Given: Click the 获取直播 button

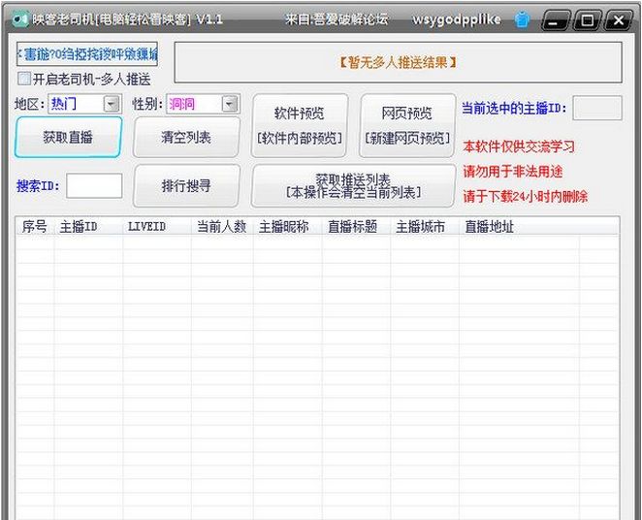Looking at the screenshot, I should click(68, 137).
